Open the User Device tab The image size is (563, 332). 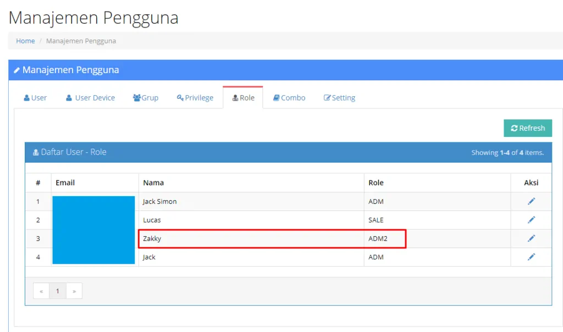coord(91,98)
